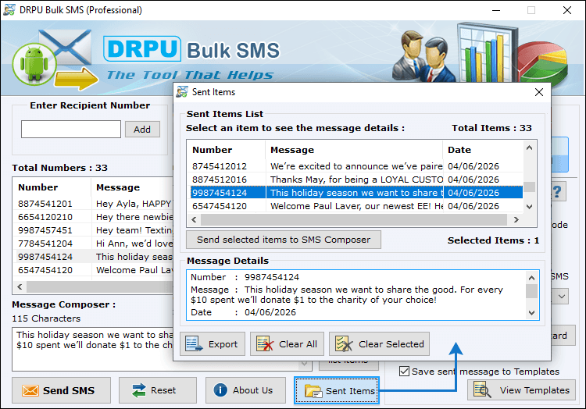Screen dimensions: 586x409
Task: Minimize the DRPU Bulk SMS window
Action: [496, 10]
